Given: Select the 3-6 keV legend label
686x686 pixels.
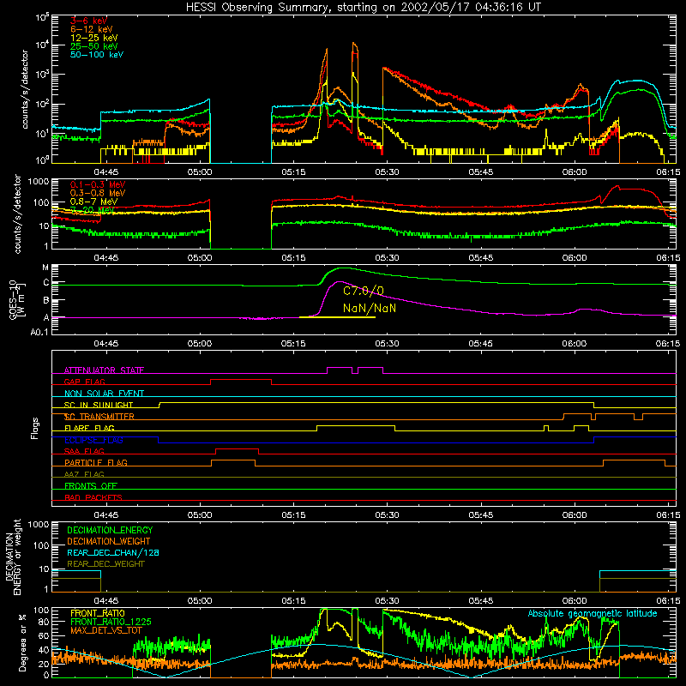Looking at the screenshot, I should tap(89, 21).
